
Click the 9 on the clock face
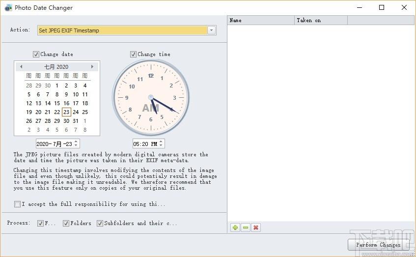tap(127, 98)
